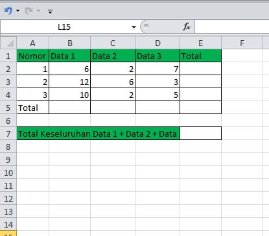Click the 'Nomor' header cell
The height and width of the screenshot is (236, 269).
(33, 56)
